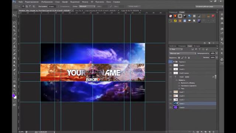Click the New selection mode icon
This screenshot has width=236, height=133.
pyautogui.click(x=23, y=7)
